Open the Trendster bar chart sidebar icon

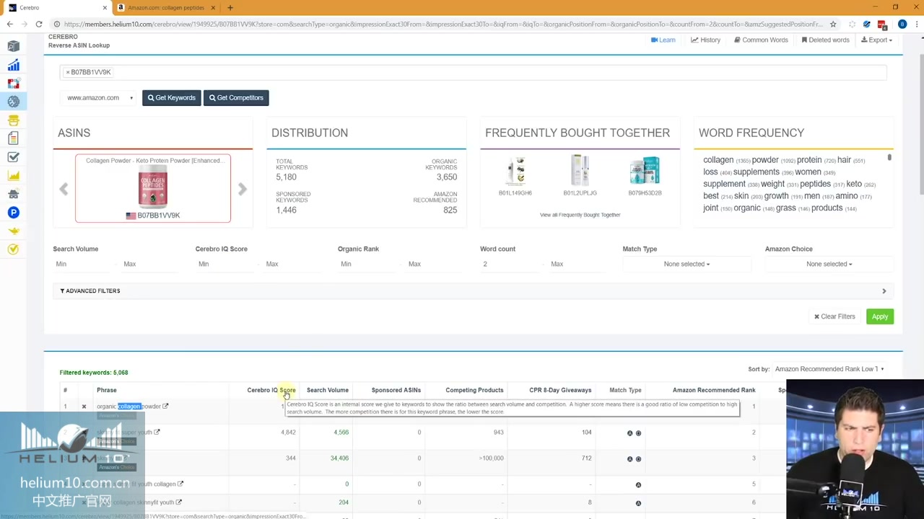13,65
